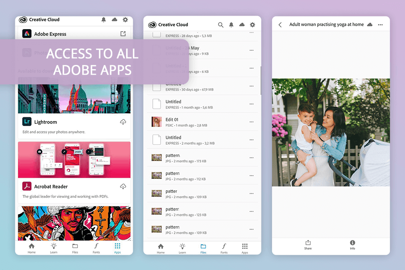
Task: Open search on the Files screen
Action: tap(221, 25)
